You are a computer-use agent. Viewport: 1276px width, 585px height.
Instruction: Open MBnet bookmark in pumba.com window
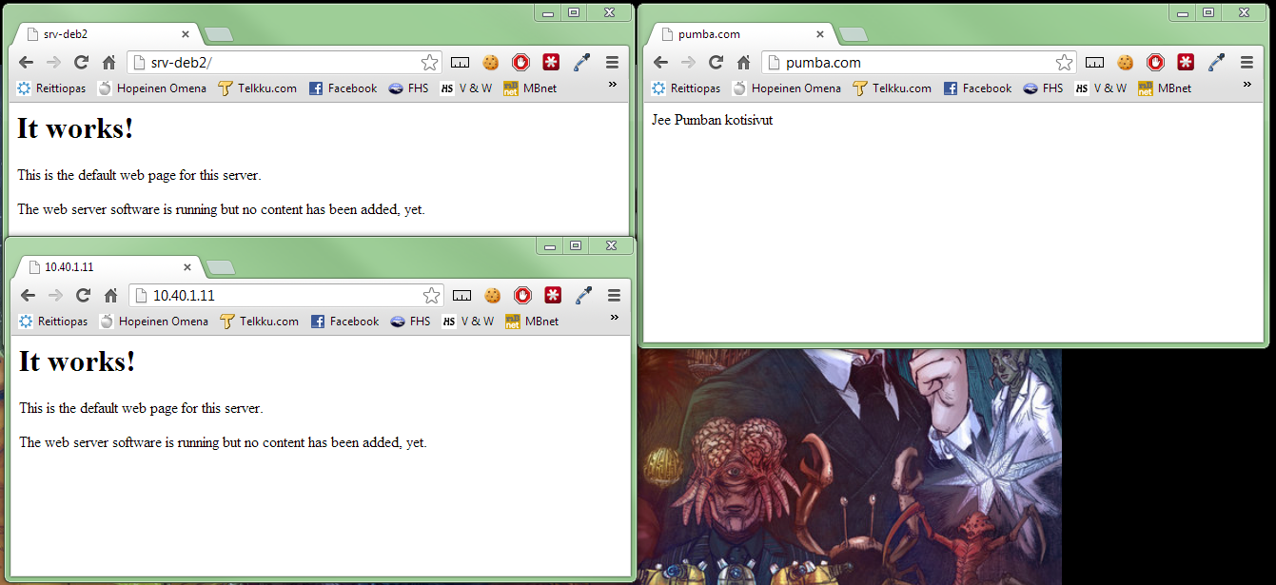(x=1165, y=88)
